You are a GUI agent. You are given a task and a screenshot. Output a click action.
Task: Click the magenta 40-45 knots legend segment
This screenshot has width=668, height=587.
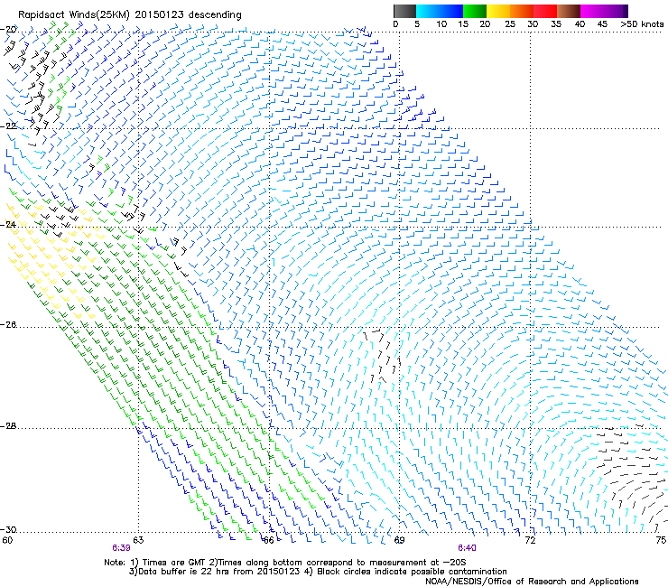592,11
